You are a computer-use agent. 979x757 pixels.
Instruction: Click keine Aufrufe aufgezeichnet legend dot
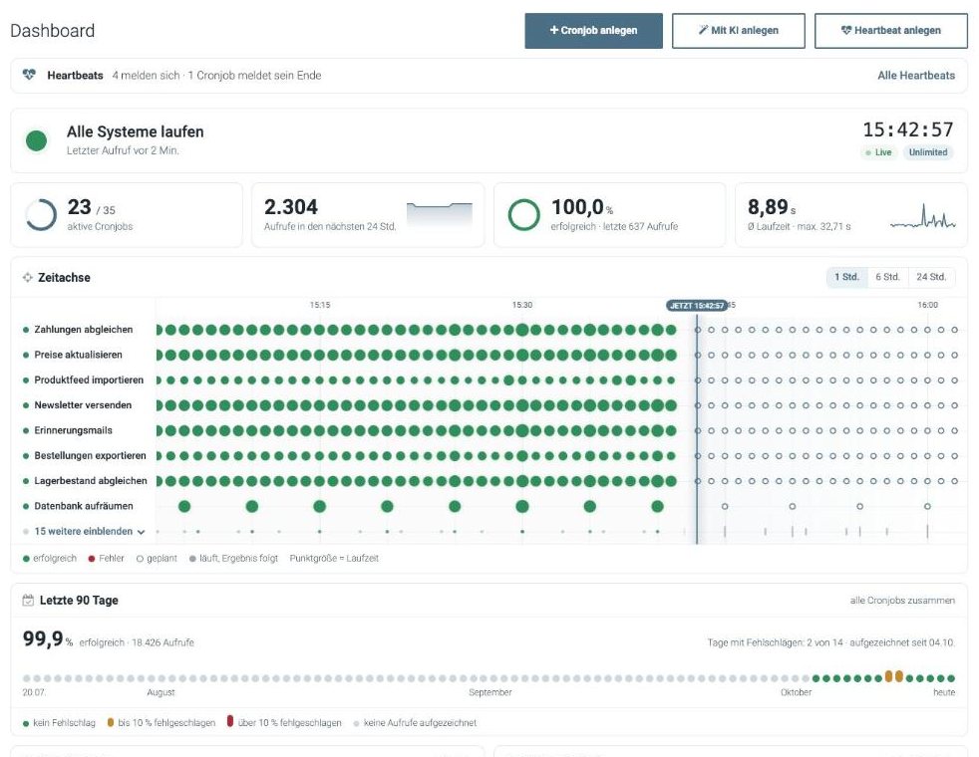[356, 723]
